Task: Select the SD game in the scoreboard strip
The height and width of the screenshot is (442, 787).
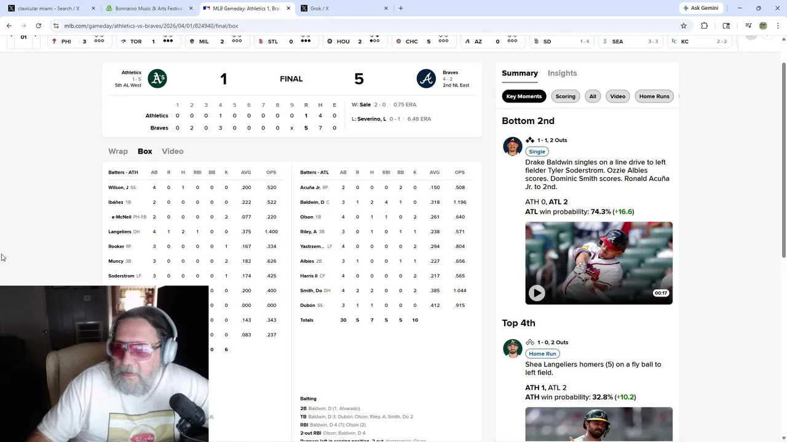Action: click(x=561, y=41)
